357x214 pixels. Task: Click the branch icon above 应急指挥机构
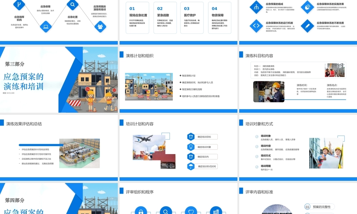pos(19,4)
